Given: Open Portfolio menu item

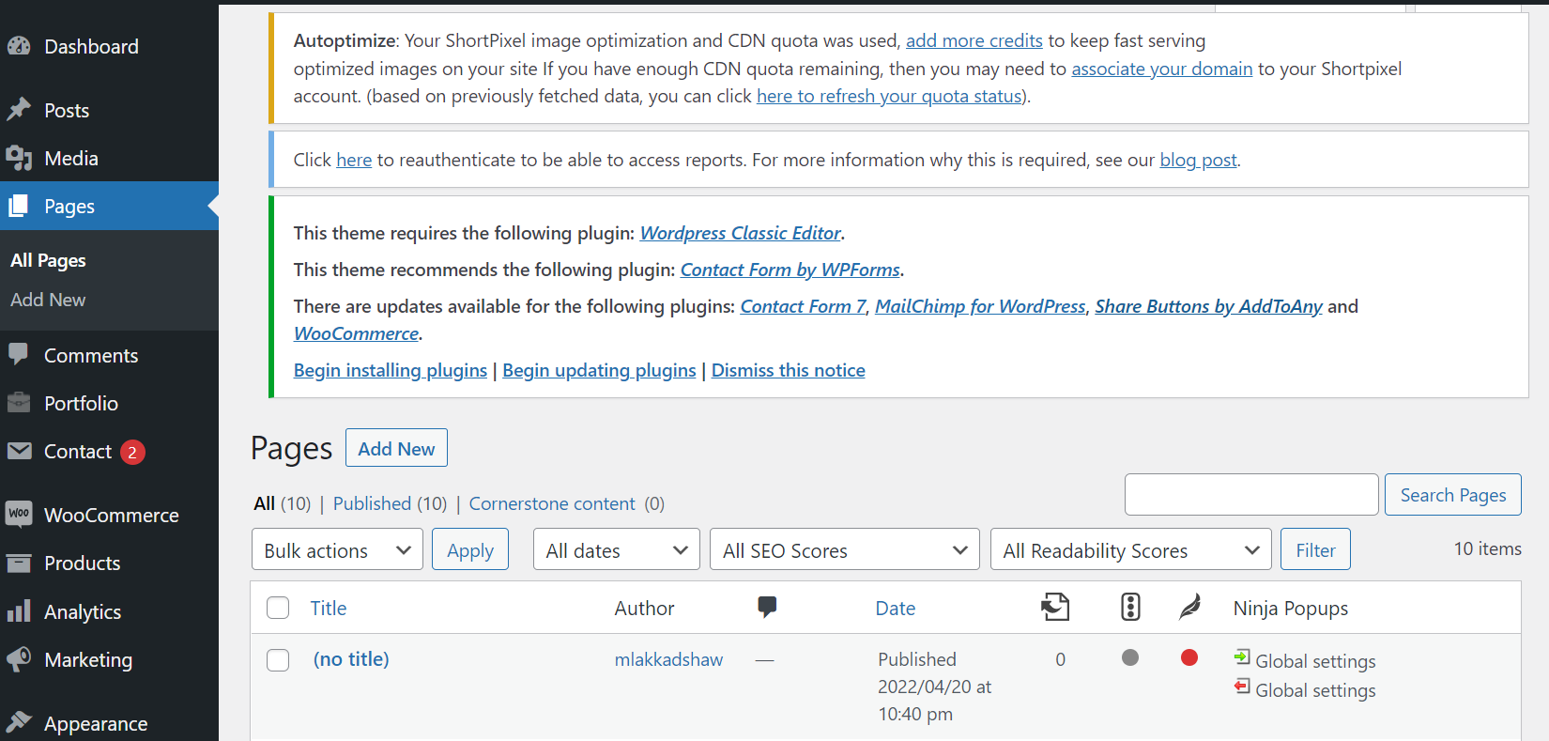Looking at the screenshot, I should [x=81, y=403].
